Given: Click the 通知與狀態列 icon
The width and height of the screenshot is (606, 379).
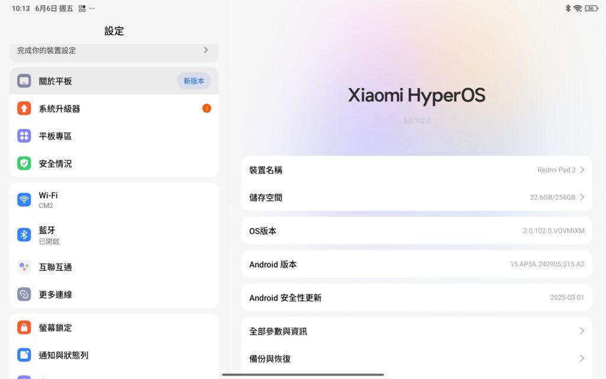Looking at the screenshot, I should point(24,355).
